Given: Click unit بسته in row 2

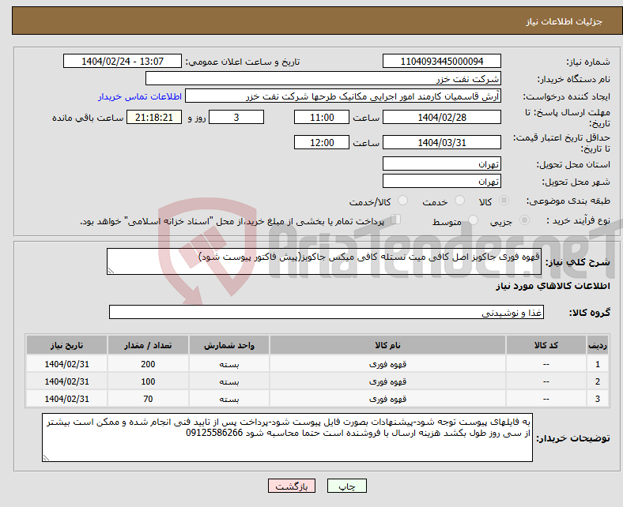Looking at the screenshot, I should click(229, 381).
